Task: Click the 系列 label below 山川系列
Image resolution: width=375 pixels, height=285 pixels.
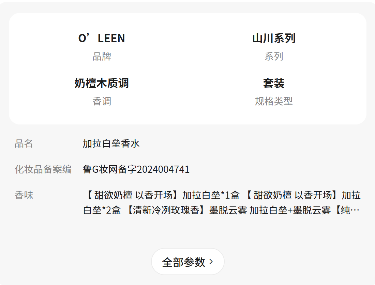Action: click(273, 56)
